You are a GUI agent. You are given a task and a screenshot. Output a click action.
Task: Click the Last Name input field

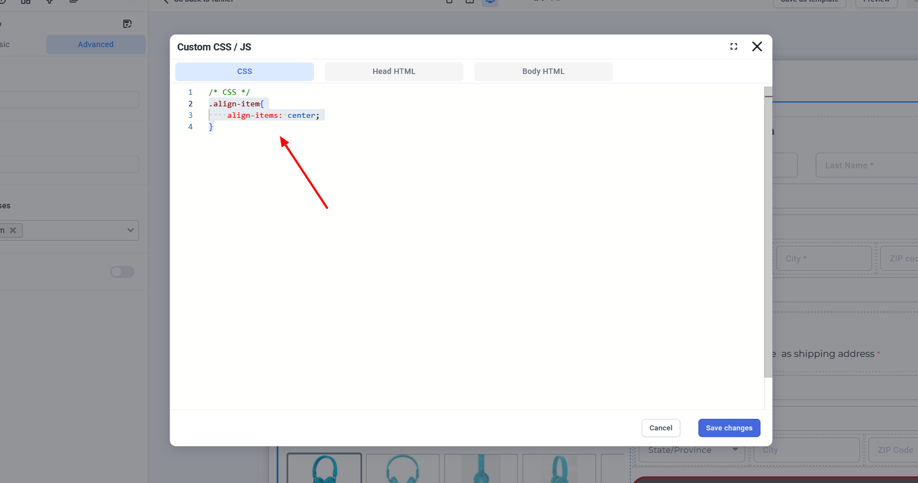865,166
